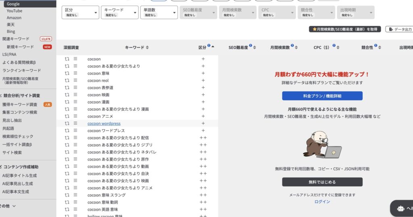Open the 出現時期 filter dropdown
This screenshot has width=413, height=217.
[x=356, y=13]
